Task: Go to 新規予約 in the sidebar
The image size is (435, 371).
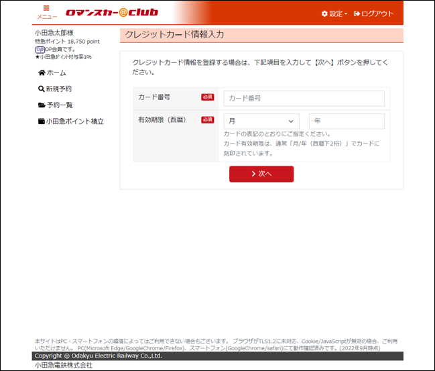Action: [59, 89]
